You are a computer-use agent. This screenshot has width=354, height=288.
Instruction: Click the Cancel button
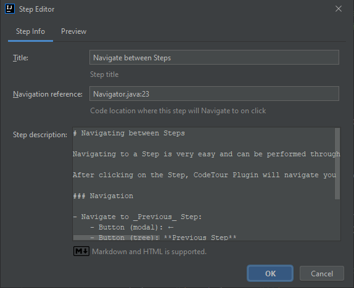322,273
